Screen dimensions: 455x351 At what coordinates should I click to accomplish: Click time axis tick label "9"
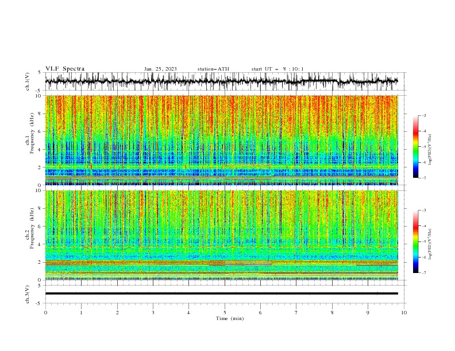[x=368, y=313]
